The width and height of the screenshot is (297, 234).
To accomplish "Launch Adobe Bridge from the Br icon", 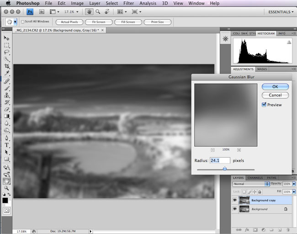I will (42, 11).
